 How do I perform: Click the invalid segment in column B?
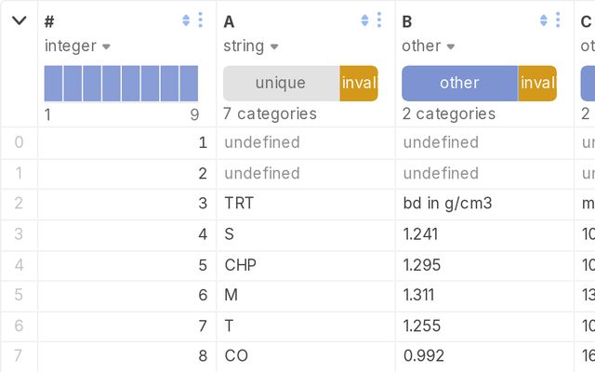[537, 83]
